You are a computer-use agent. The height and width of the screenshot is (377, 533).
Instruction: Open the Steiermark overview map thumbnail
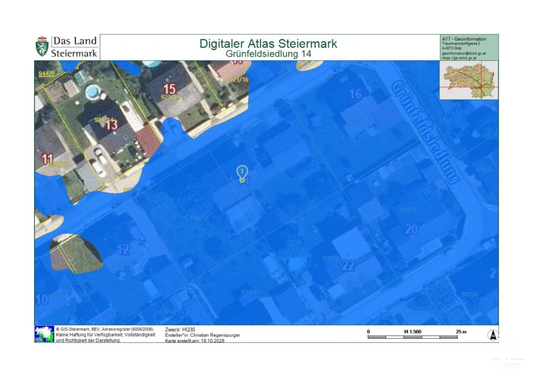click(x=469, y=80)
